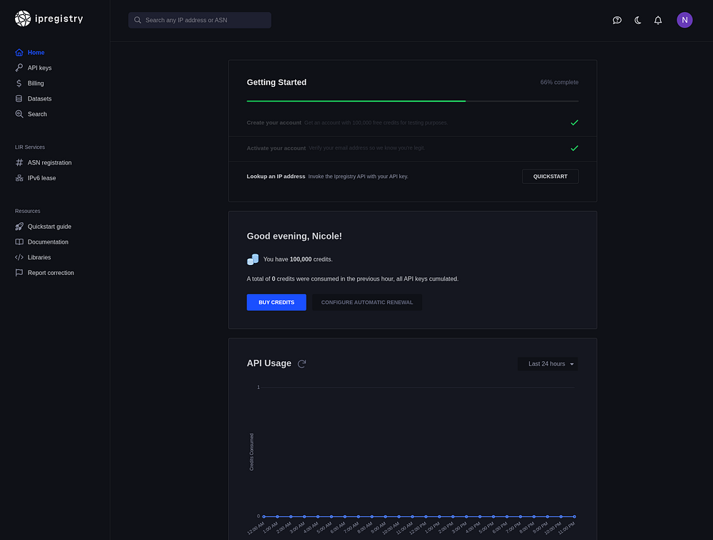Click the 'Getting Started' heading

pyautogui.click(x=277, y=82)
